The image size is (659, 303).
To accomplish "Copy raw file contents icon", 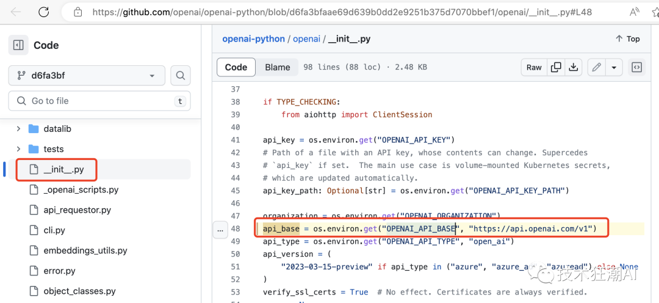I will click(556, 67).
